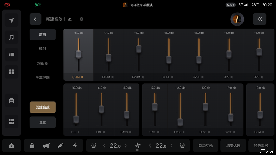This screenshot has height=155, width=276.
Task: Tap the home icon in bottom bar
Action: pyautogui.click(x=11, y=145)
